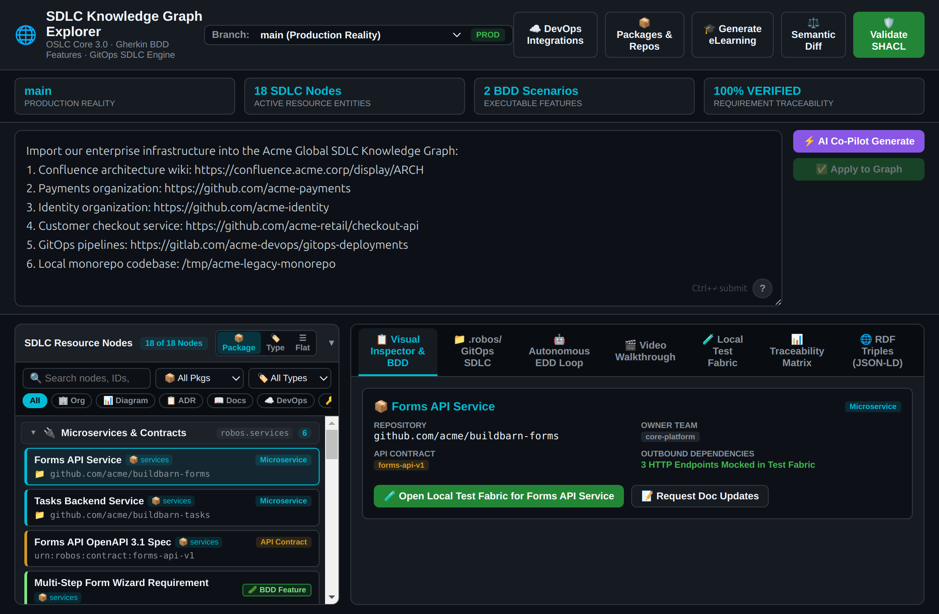Collapse the Microservices & Contracts group
Image resolution: width=939 pixels, height=614 pixels.
coord(33,433)
